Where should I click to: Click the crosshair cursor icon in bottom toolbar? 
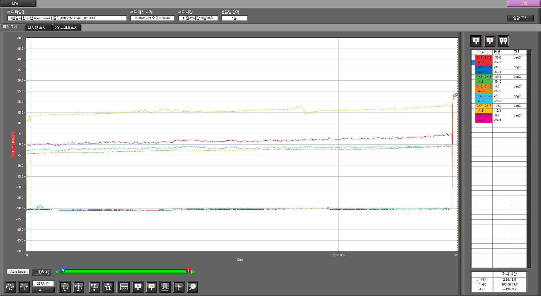[x=179, y=287]
